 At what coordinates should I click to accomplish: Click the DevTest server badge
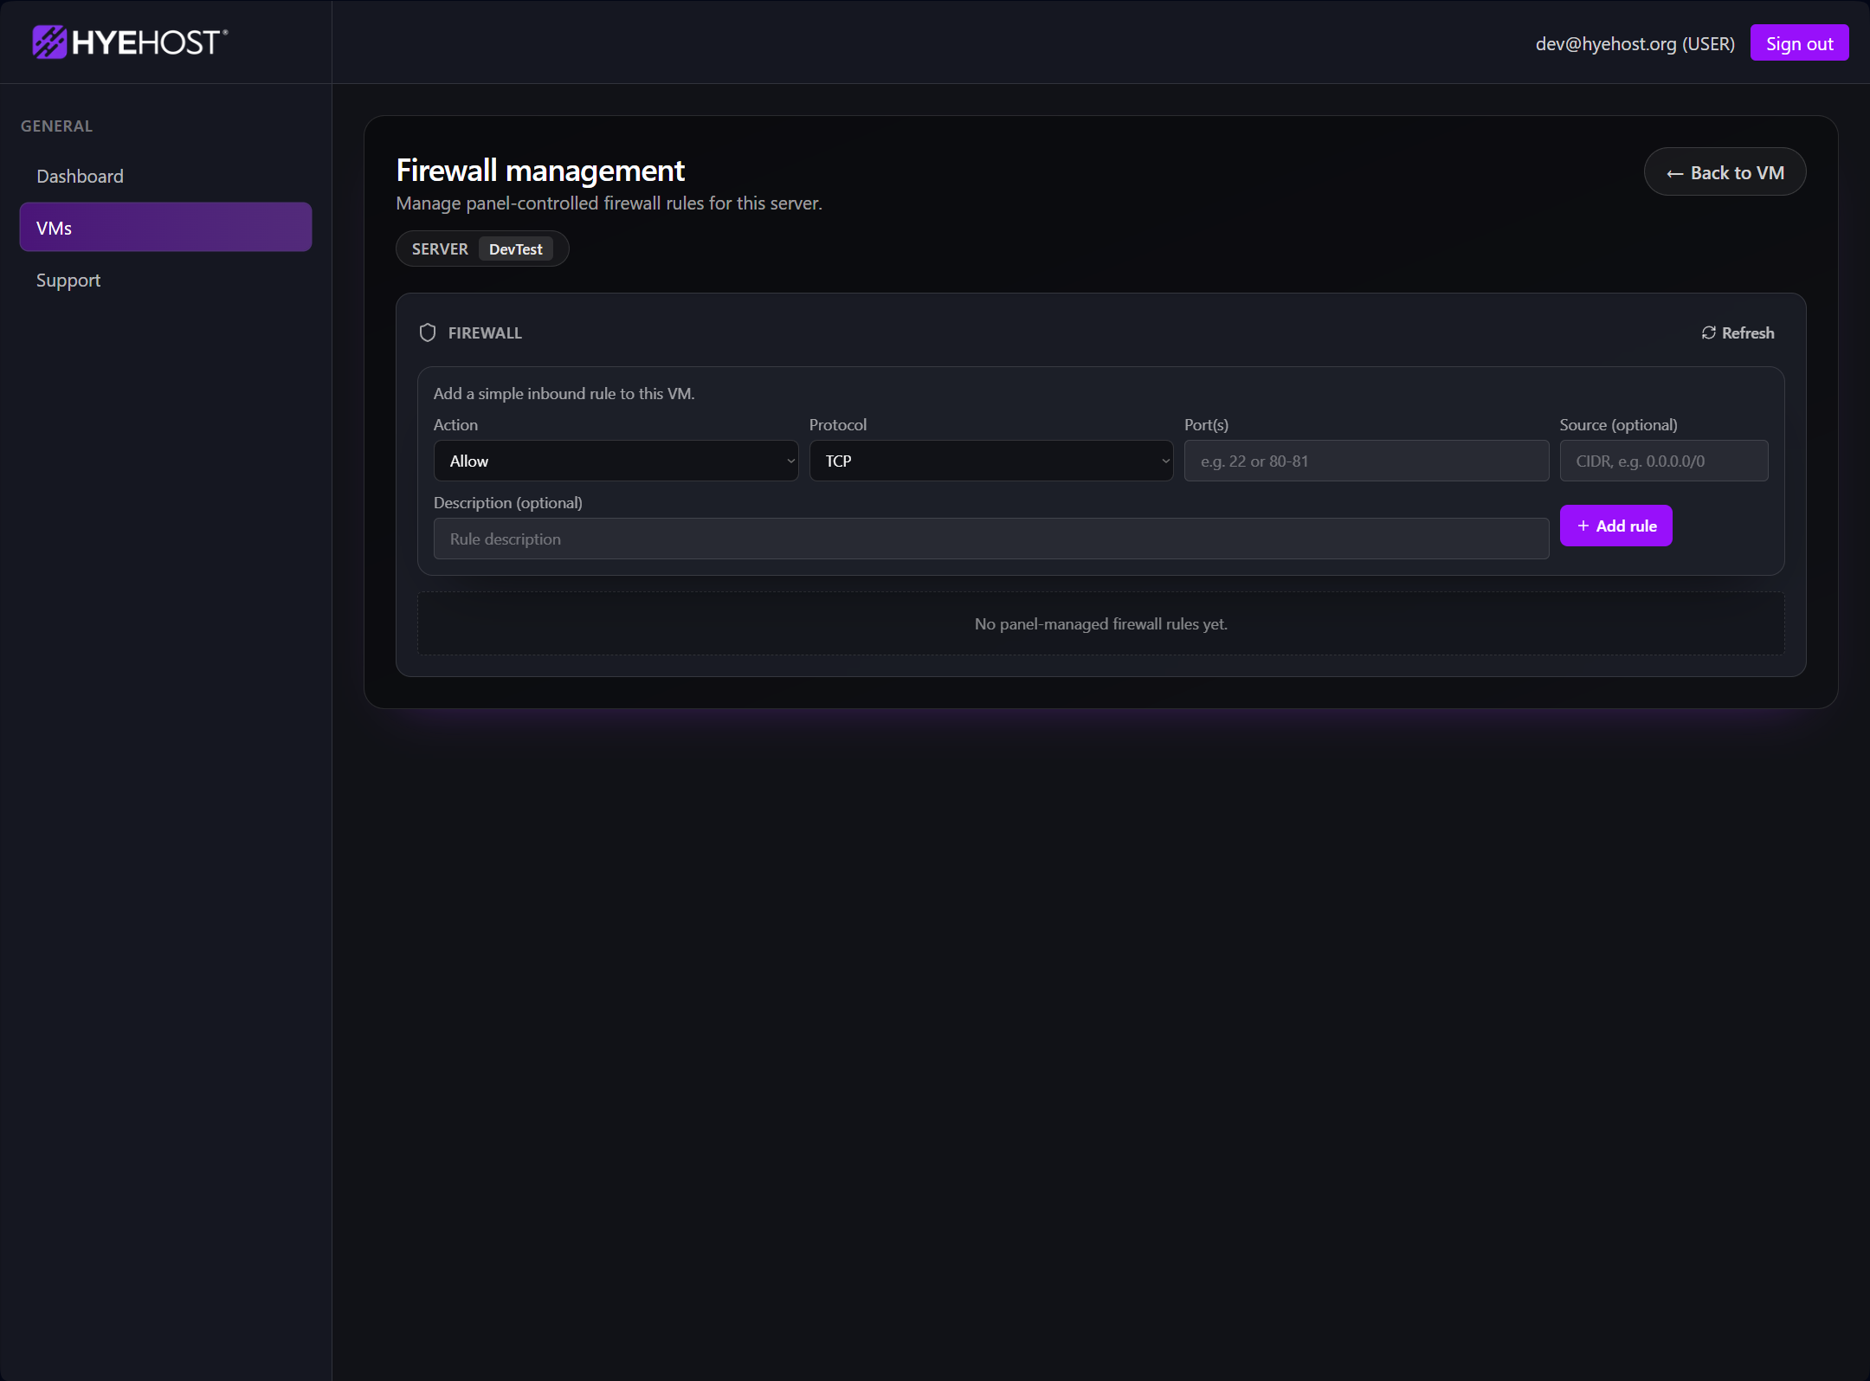coord(515,248)
